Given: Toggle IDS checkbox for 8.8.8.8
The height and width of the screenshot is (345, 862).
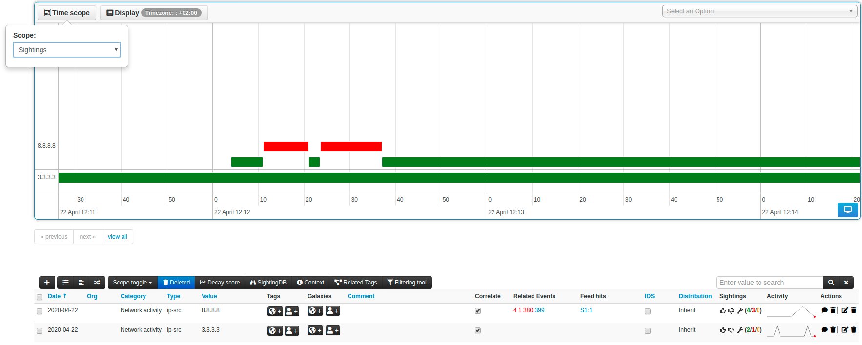Looking at the screenshot, I should (x=648, y=311).
